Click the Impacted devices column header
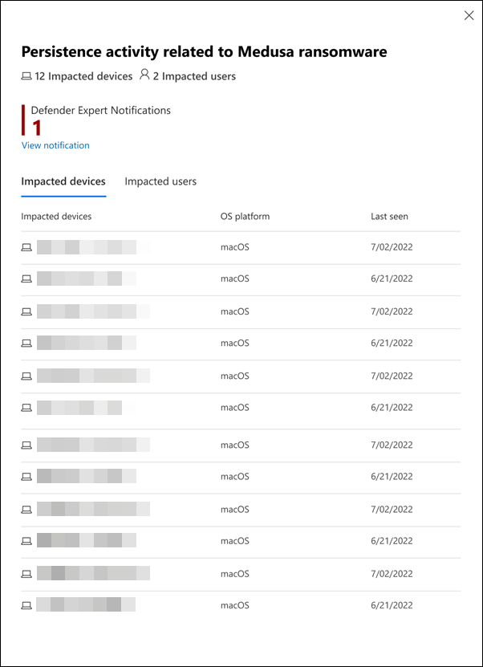 pos(56,216)
